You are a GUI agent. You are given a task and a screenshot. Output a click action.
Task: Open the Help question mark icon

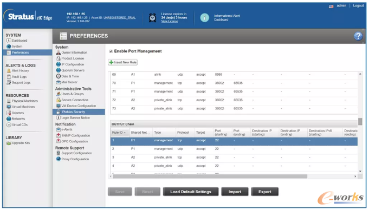click(358, 36)
